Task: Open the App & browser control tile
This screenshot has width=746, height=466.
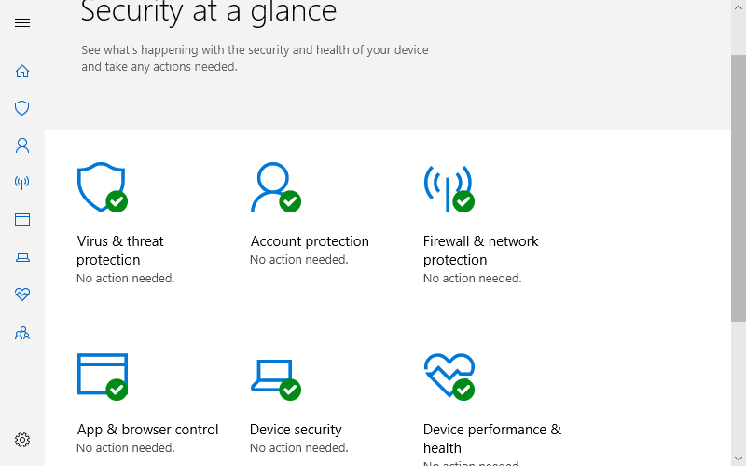Action: (x=148, y=404)
